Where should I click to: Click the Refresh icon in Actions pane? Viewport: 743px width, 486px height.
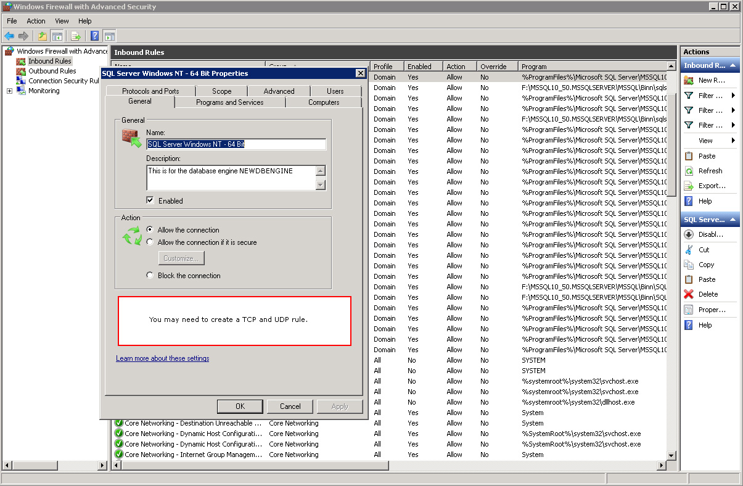tap(689, 171)
